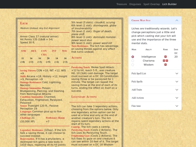Click 'Armor Class 17 (natural armor)' line
This screenshot has height=147, width=196.
(x=39, y=37)
